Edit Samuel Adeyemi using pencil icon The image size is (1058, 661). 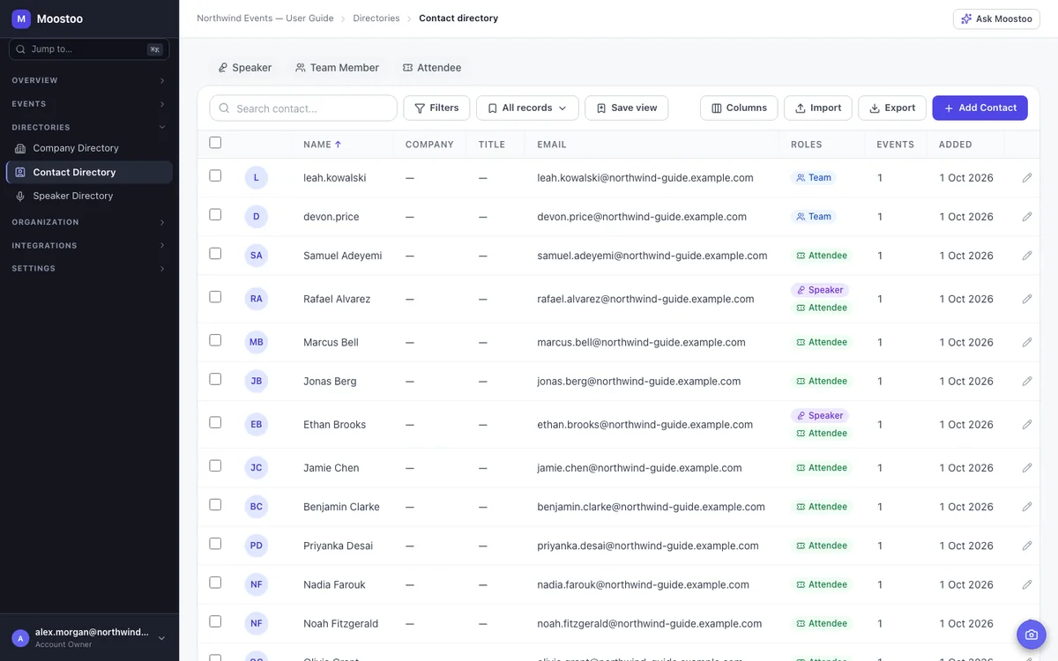coord(1027,256)
